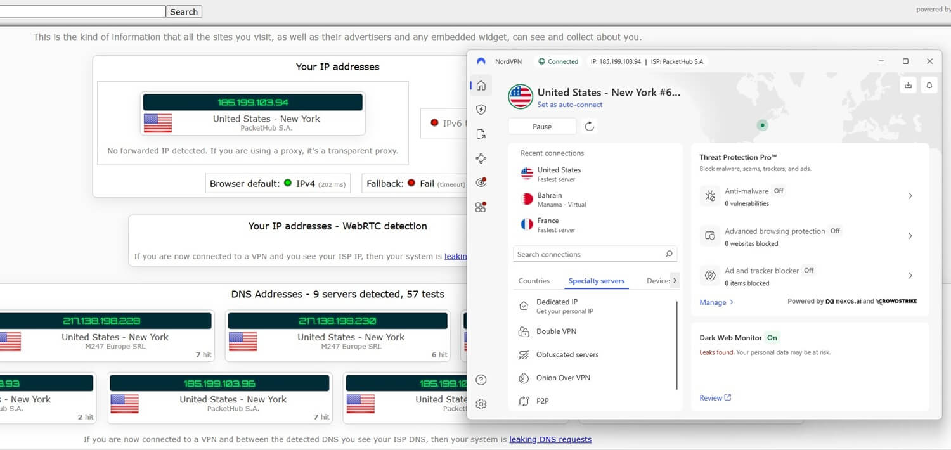951x450 pixels.
Task: Open Threat Protection from the sidebar shield icon
Action: tap(481, 109)
